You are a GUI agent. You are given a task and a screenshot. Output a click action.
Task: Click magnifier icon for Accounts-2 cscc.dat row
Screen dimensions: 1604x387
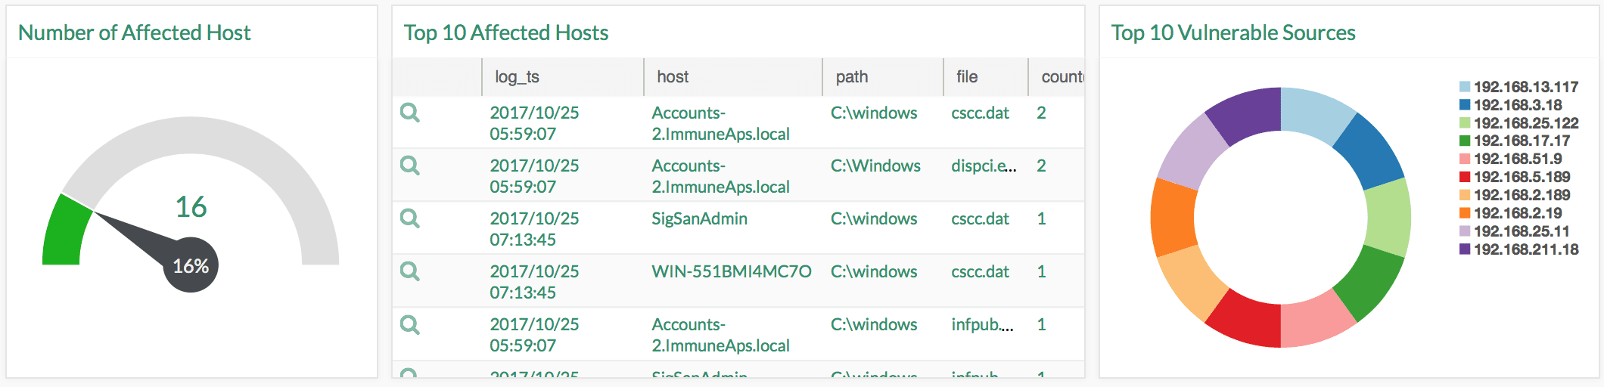pyautogui.click(x=410, y=113)
